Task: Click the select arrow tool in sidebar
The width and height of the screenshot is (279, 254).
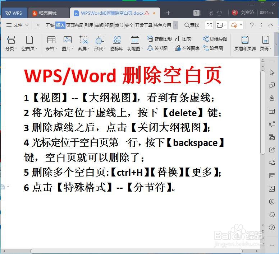Action: point(272,72)
